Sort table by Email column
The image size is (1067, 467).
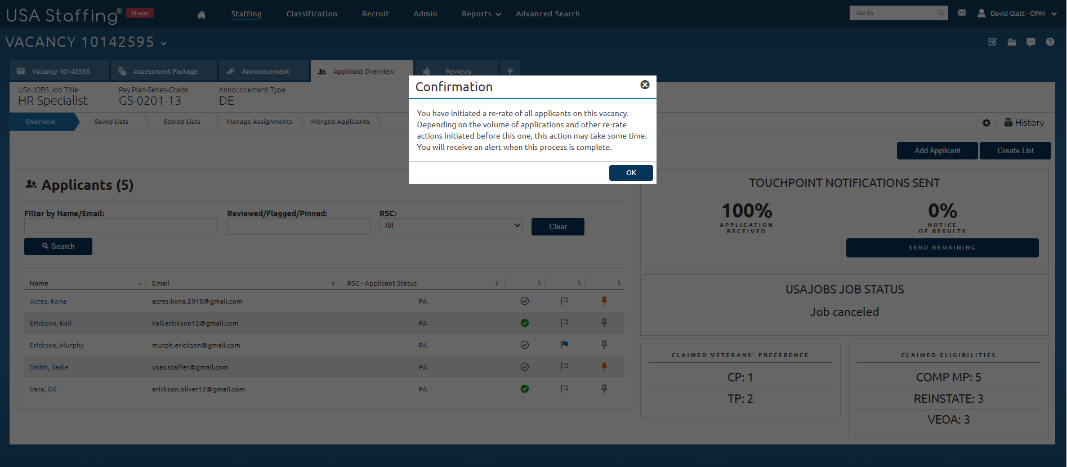[x=243, y=283]
